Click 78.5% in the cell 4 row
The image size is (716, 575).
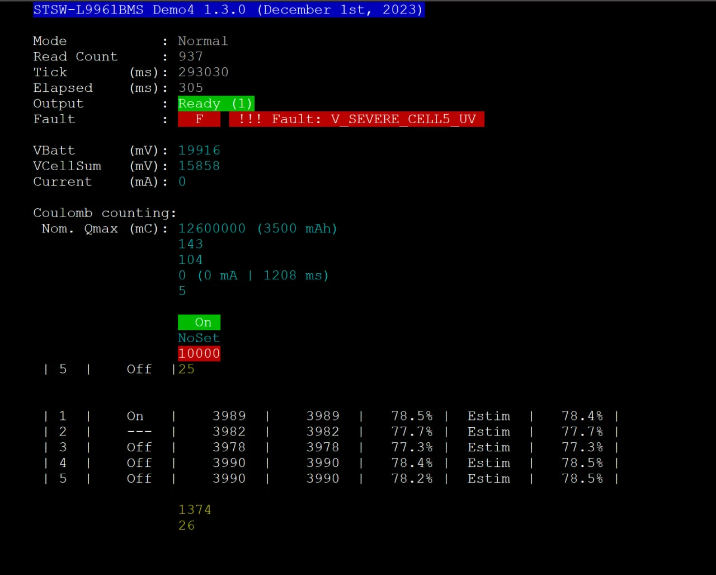(x=582, y=464)
